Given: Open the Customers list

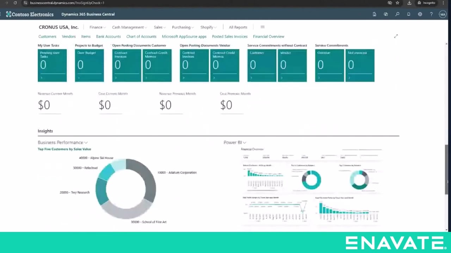Looking at the screenshot, I should pyautogui.click(x=47, y=37).
